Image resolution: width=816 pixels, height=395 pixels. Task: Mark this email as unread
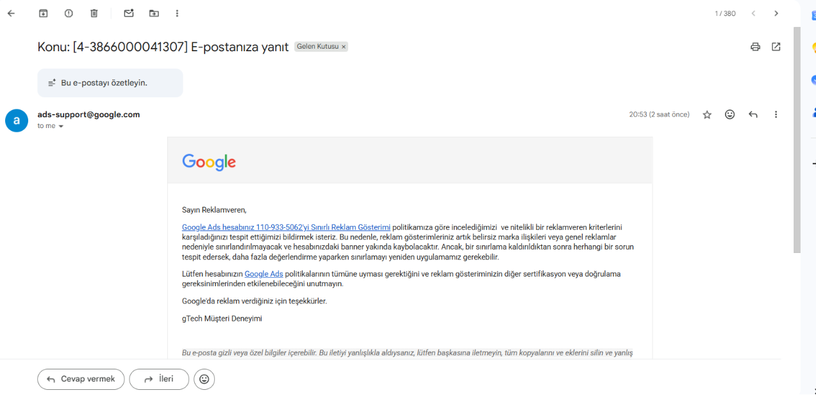(129, 13)
